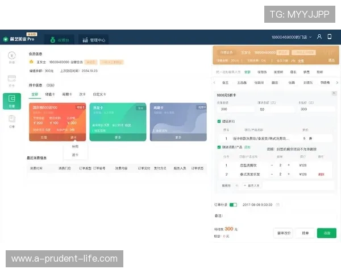Click the 挂单 button

pyautogui.click(x=305, y=233)
